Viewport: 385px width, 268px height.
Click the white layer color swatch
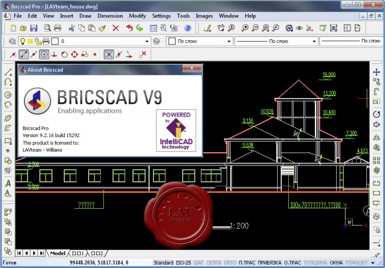(55, 41)
